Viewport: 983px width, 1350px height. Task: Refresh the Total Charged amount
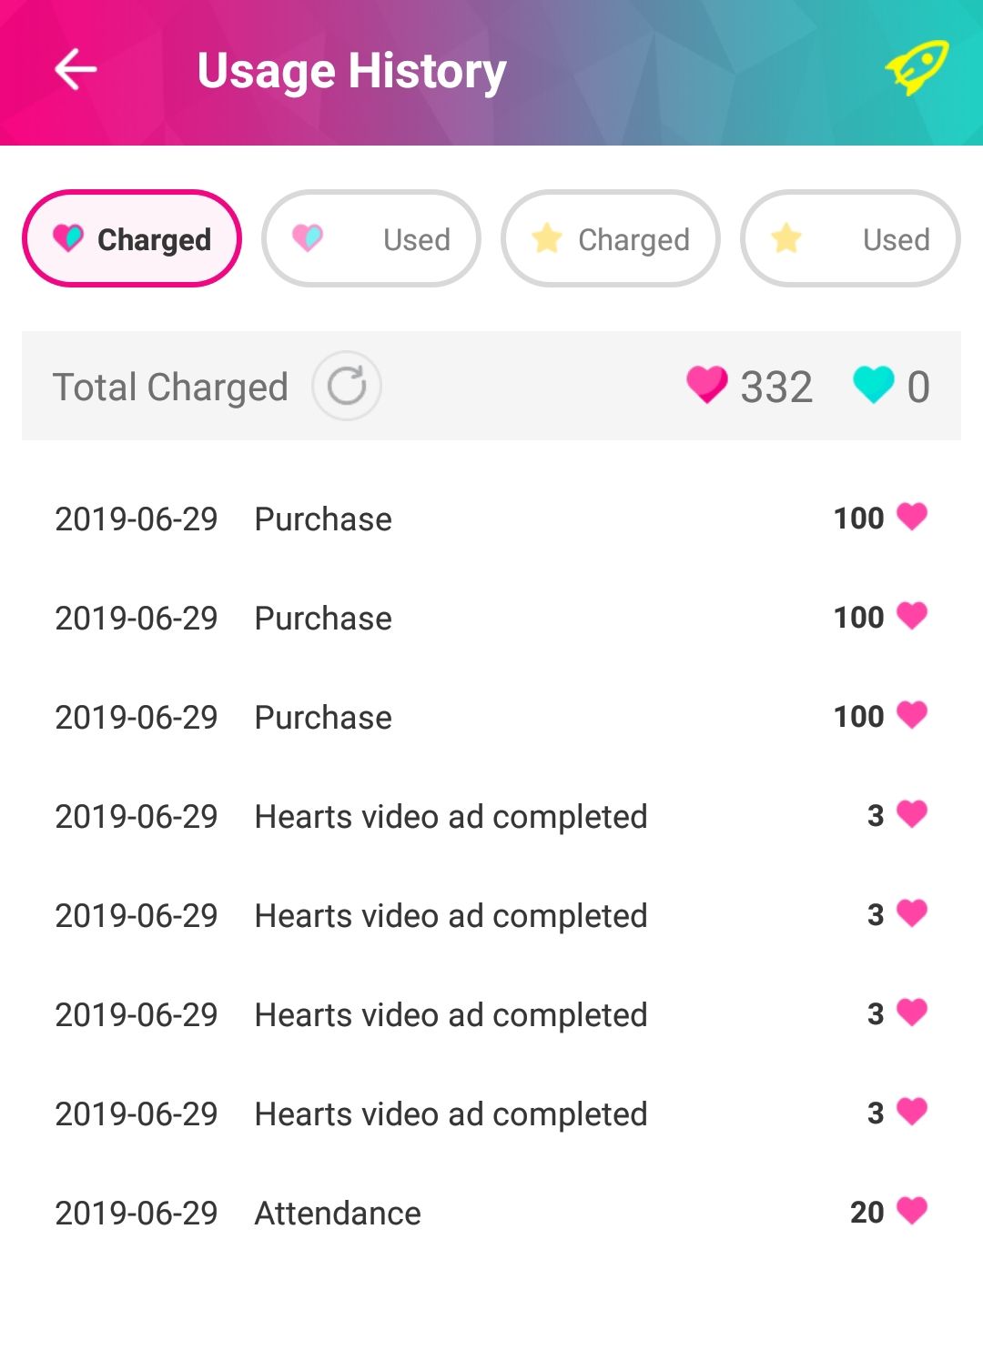pos(346,386)
